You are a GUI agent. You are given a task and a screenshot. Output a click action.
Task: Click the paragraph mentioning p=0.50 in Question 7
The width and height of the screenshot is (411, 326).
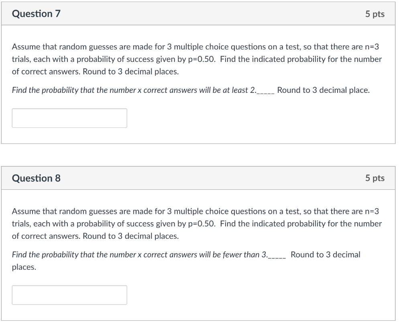click(x=197, y=59)
